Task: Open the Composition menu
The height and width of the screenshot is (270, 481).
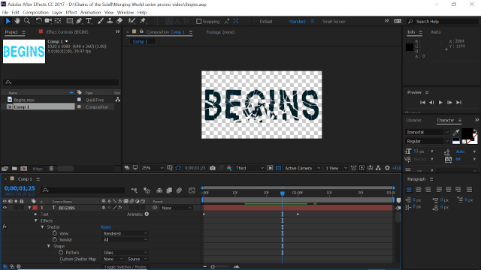Action: coord(35,13)
